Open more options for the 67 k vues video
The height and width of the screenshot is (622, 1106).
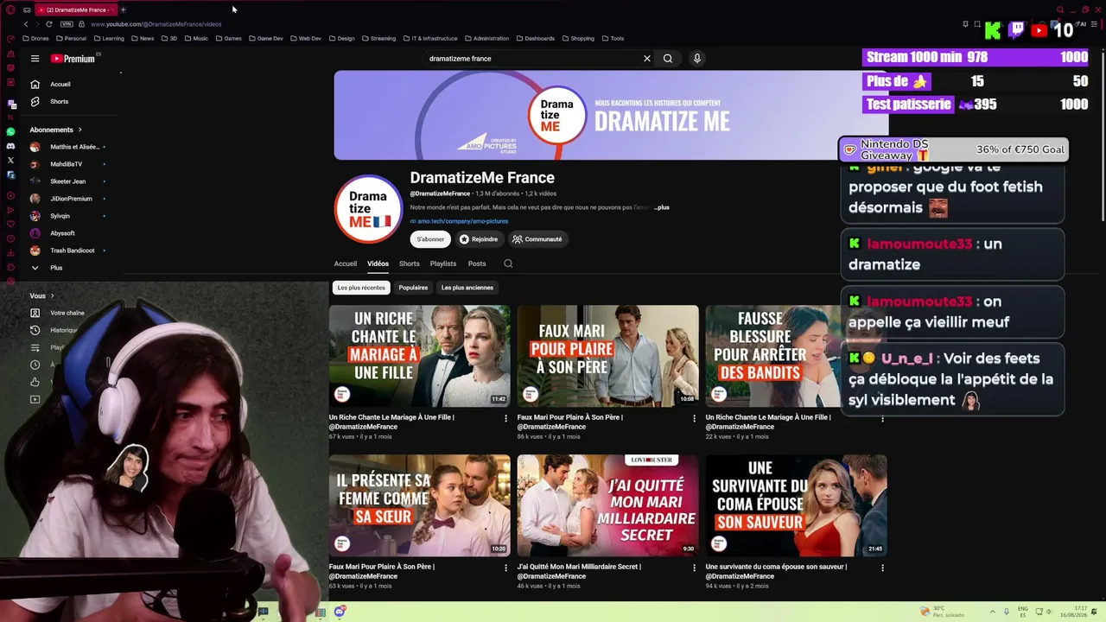point(505,418)
